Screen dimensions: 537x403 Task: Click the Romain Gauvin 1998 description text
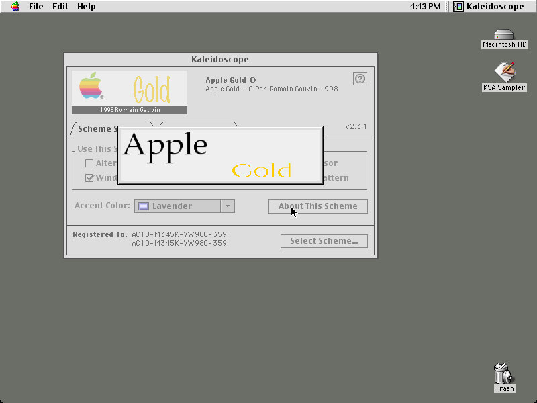[272, 89]
